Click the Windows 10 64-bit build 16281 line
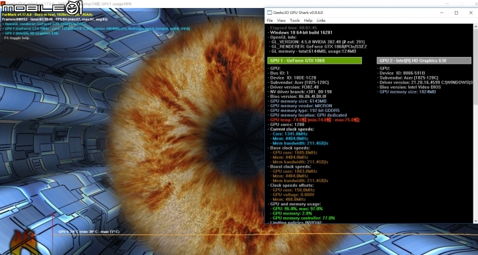Viewport: 478px width, 255px height. [x=300, y=32]
